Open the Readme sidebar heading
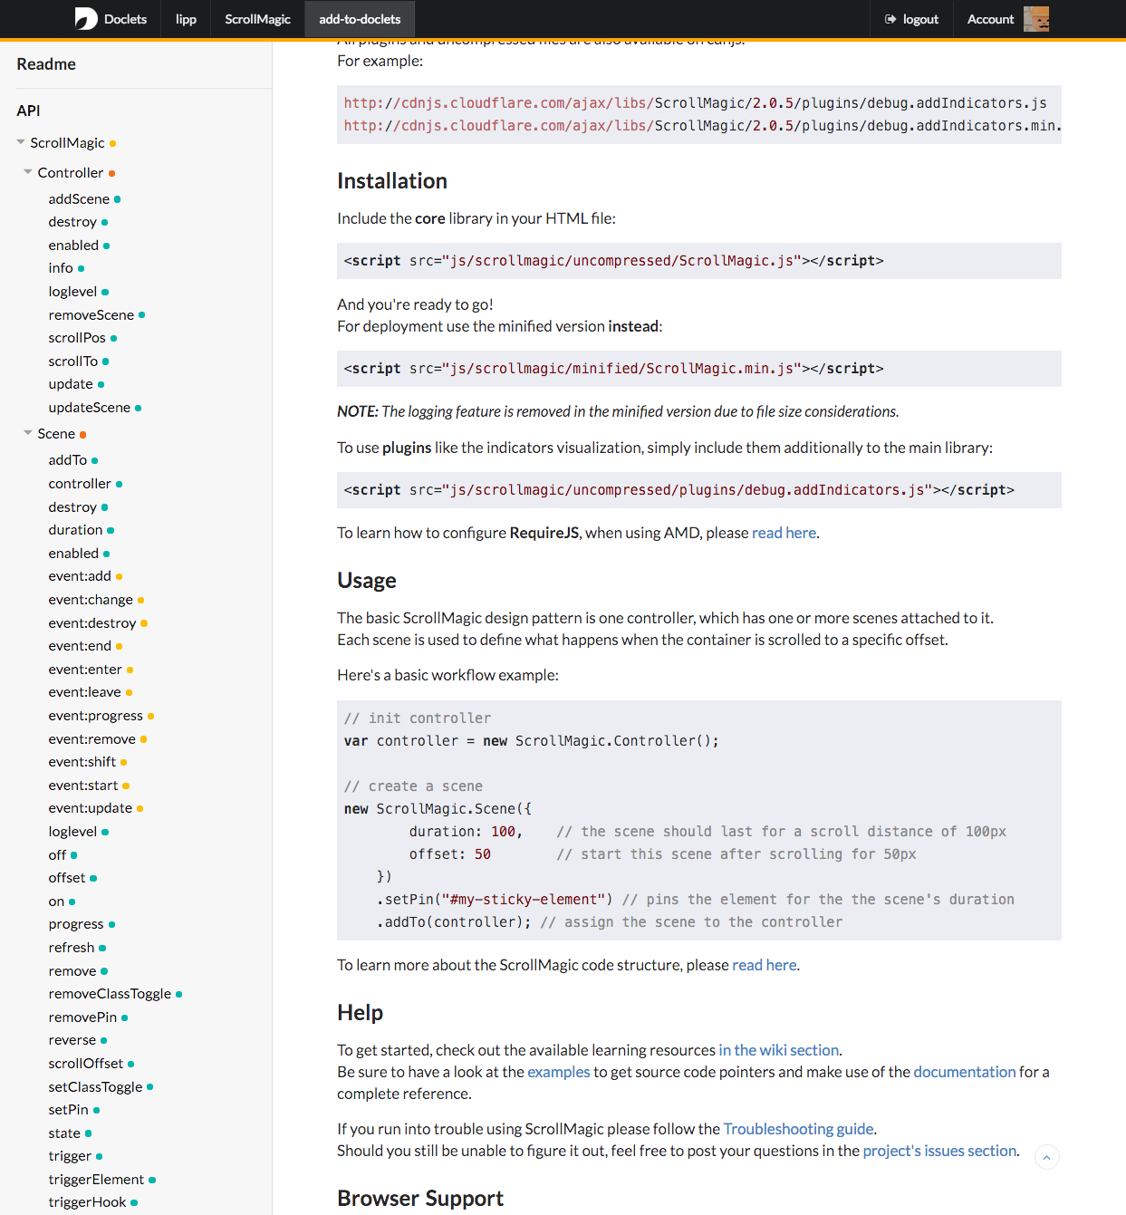1126x1215 pixels. pyautogui.click(x=46, y=64)
